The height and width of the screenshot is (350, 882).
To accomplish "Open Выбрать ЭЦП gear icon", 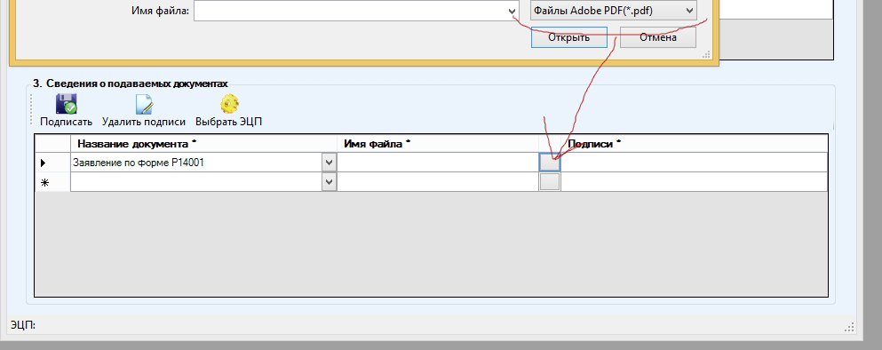I will pyautogui.click(x=229, y=104).
